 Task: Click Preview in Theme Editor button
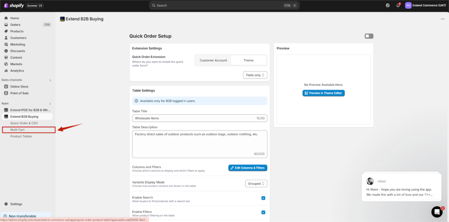point(324,93)
